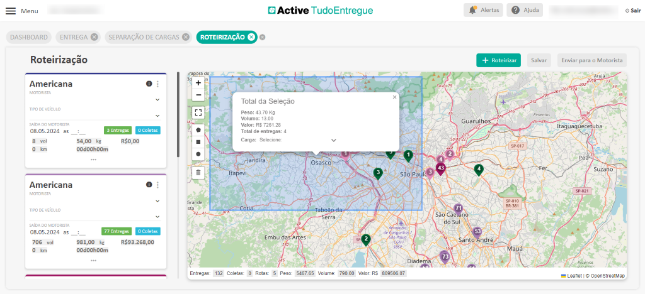Switch to the DASHBOARD tab

[29, 37]
